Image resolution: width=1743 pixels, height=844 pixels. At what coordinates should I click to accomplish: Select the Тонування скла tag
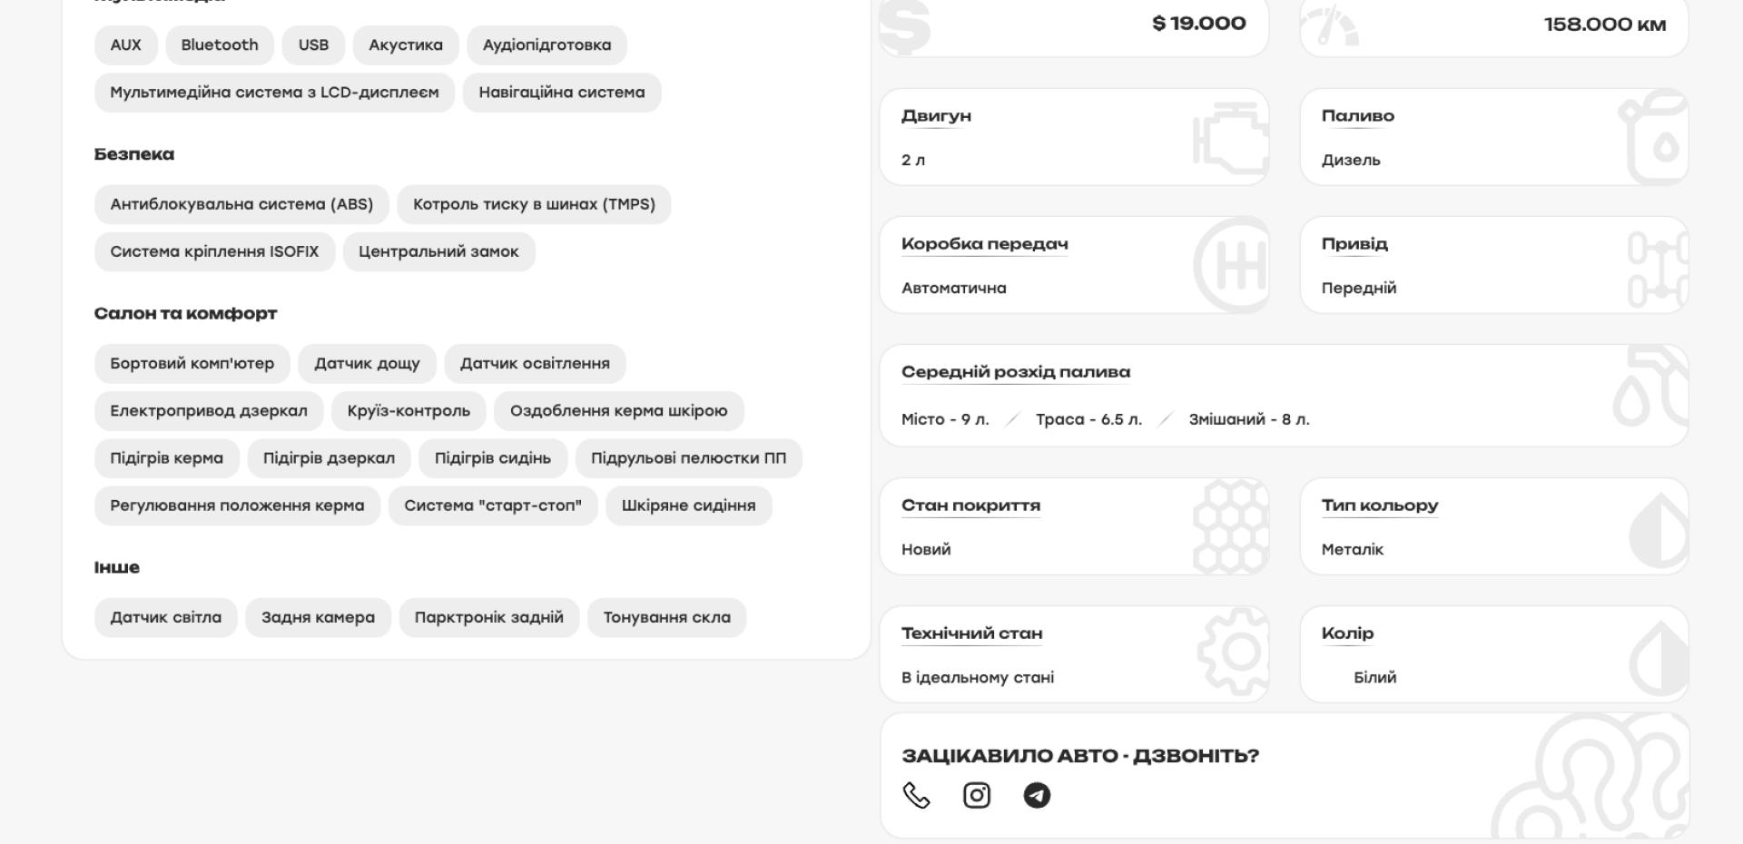tap(666, 618)
